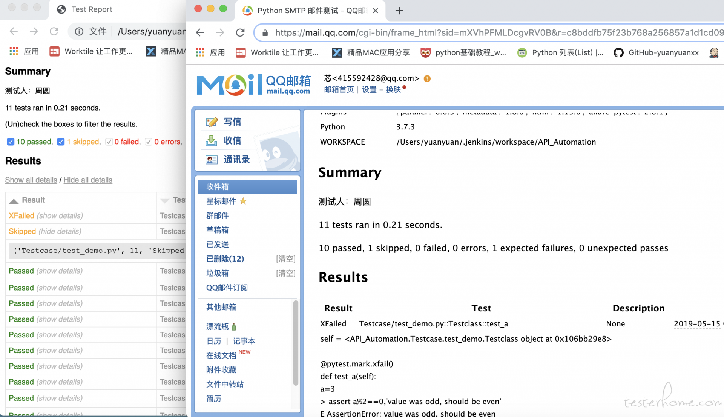This screenshot has height=417, width=724.
Task: Open 设置 link in QQ mail header
Action: 369,89
